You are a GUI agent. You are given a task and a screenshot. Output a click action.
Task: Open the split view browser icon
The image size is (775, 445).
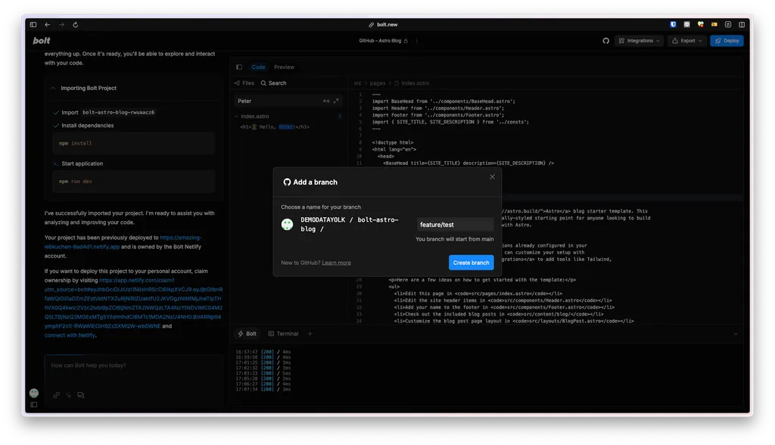tap(742, 24)
